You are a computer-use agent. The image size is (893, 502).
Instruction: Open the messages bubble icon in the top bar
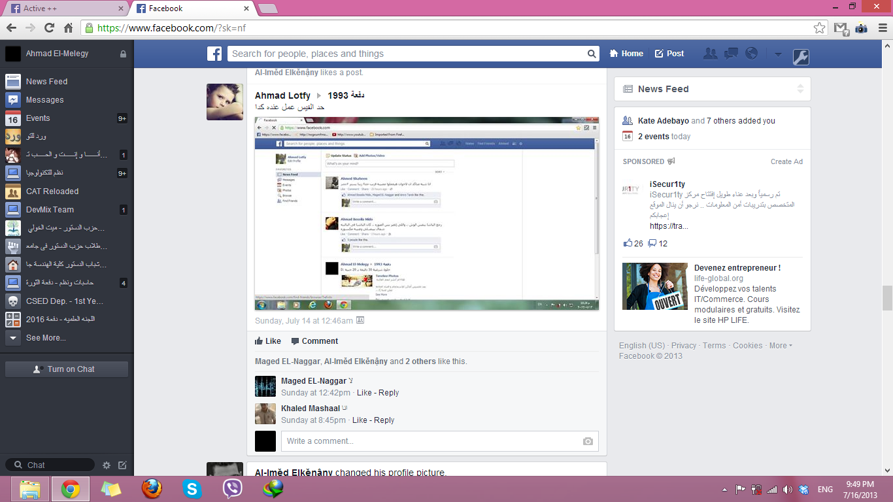pyautogui.click(x=731, y=54)
